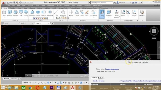The height and width of the screenshot is (90, 161).
Task: Start the Sweep tool
Action: 26,13
